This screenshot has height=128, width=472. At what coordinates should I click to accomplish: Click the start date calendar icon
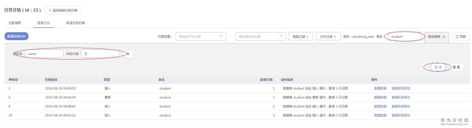(x=221, y=36)
